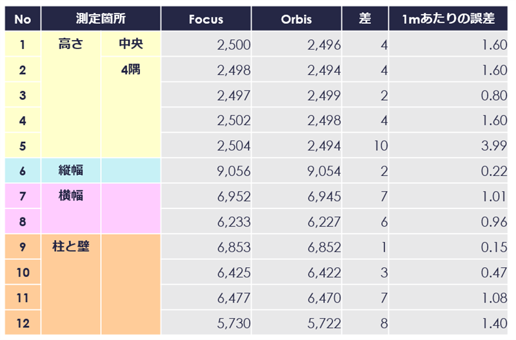
Task: Select the 4隅 cell
Action: (x=130, y=70)
